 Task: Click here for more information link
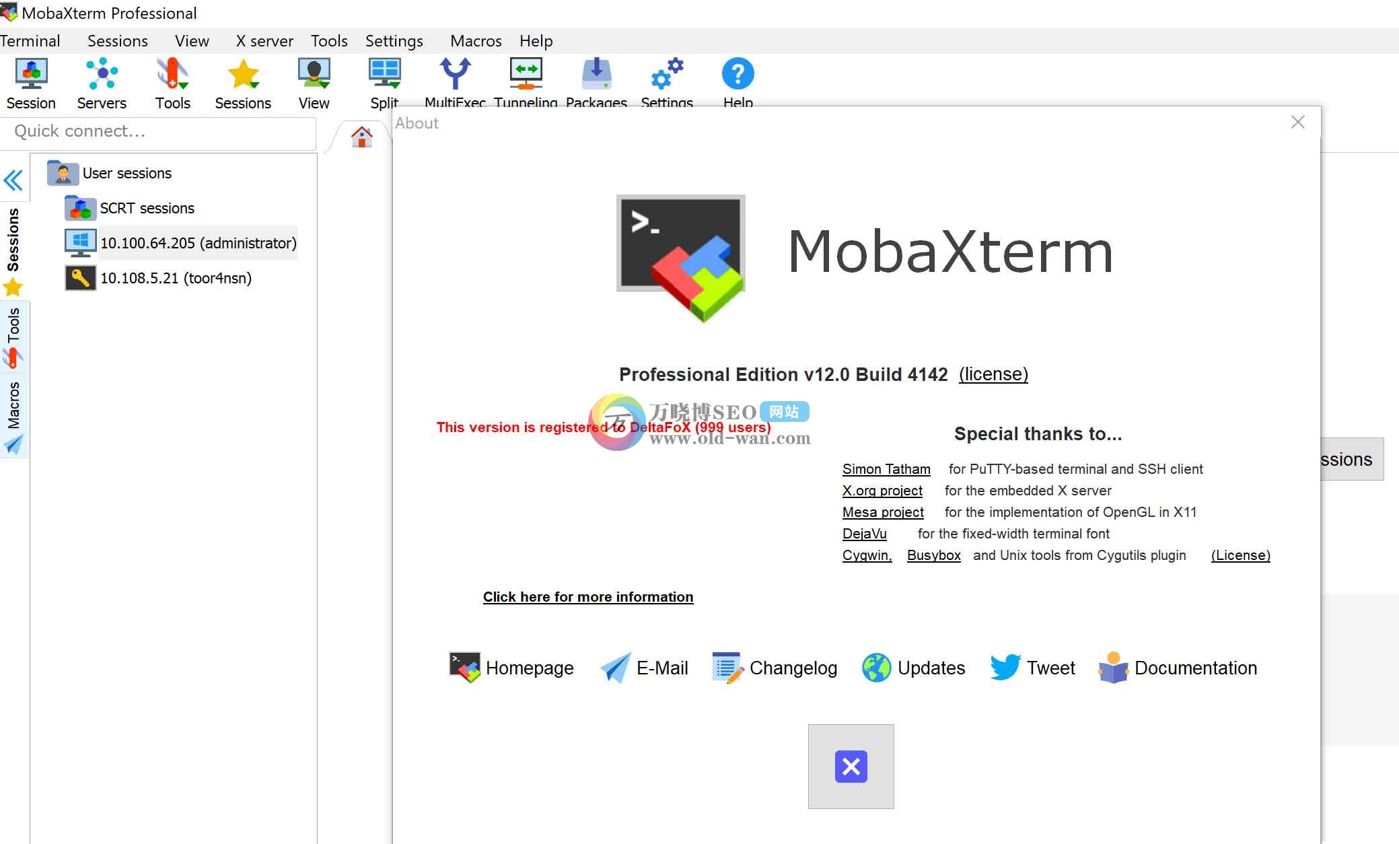tap(588, 597)
